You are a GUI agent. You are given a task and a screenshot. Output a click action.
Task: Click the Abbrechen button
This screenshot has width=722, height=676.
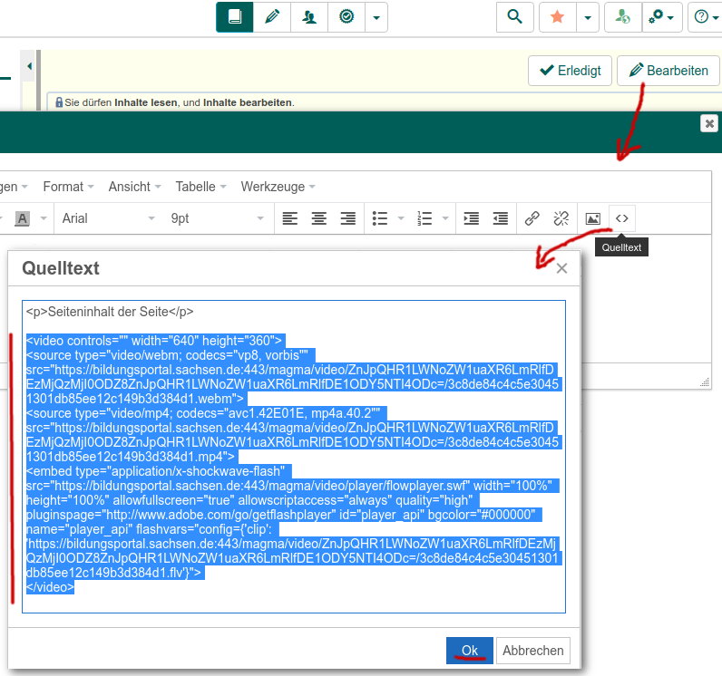[x=535, y=651]
